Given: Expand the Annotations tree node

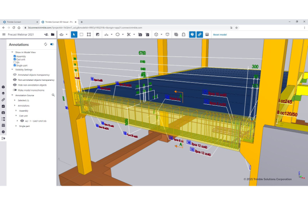Looking at the screenshot, I should point(15,105).
